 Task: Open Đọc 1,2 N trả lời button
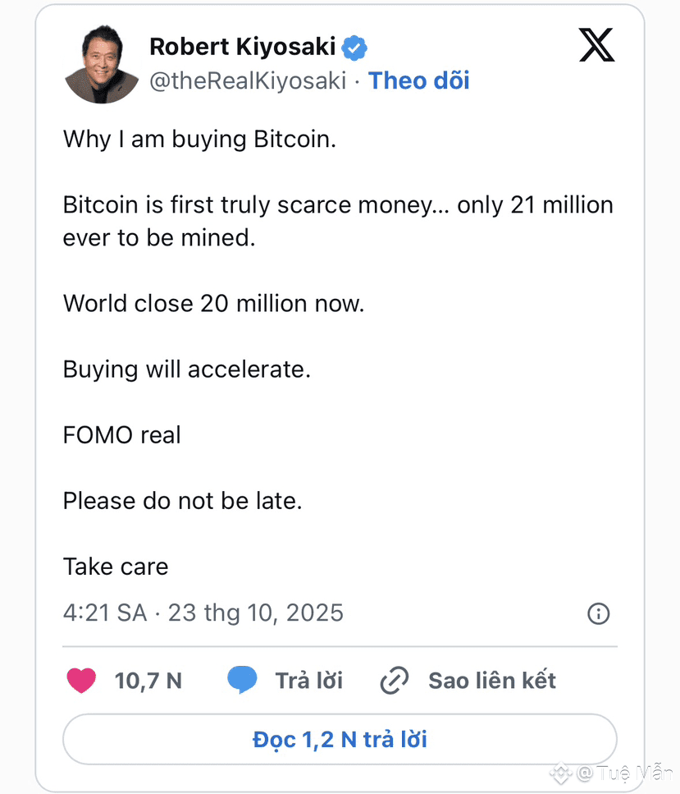(340, 739)
